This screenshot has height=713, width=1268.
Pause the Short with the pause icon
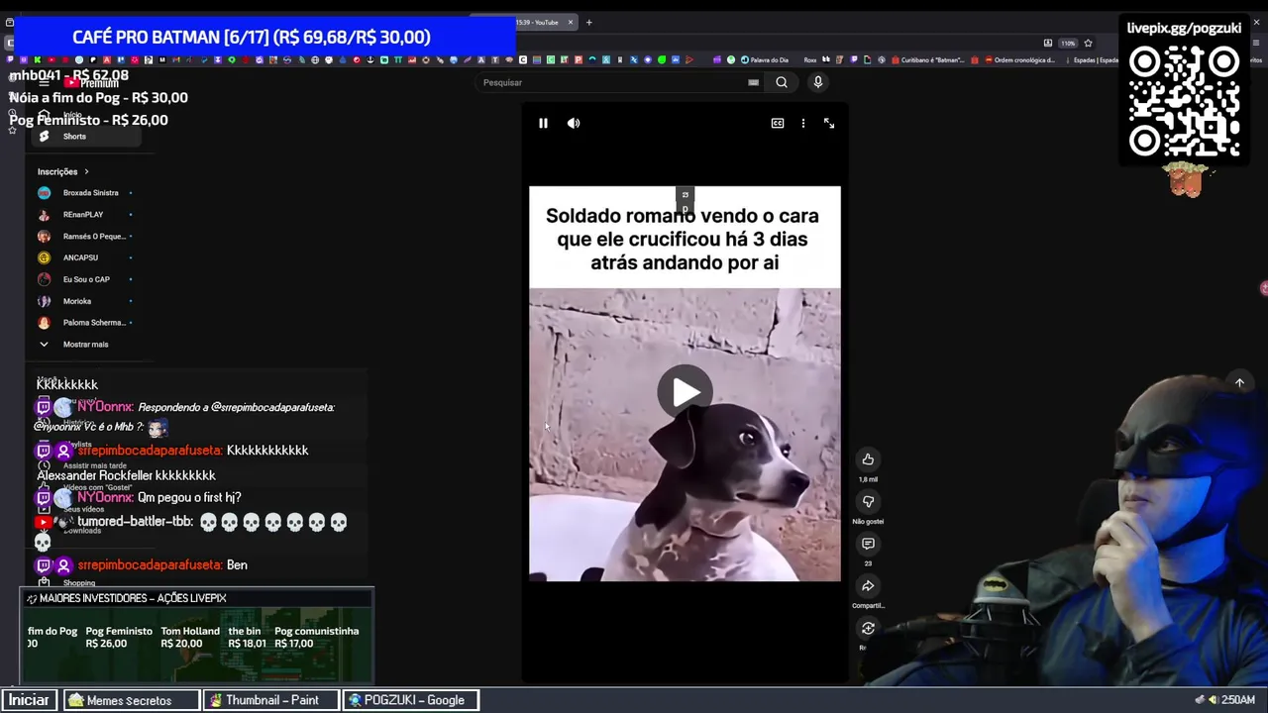click(543, 123)
